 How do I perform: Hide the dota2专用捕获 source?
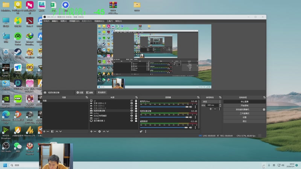132,116
